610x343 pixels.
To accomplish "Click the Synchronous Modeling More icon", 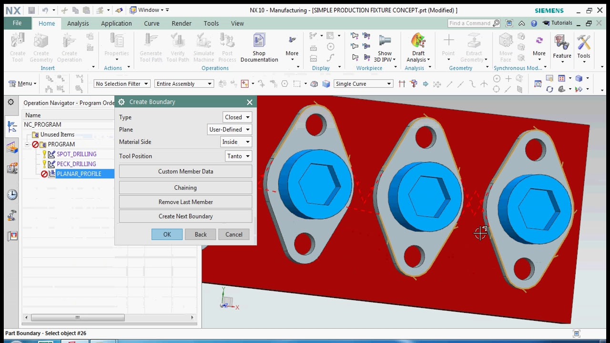I will (x=539, y=47).
